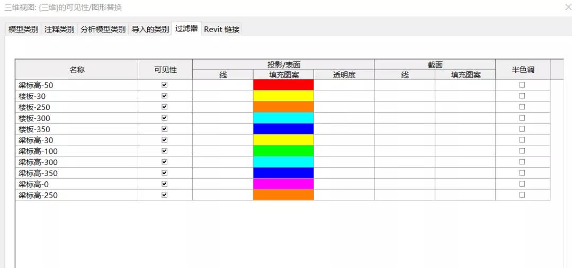Click the 梁标高-100 filter row name
The height and width of the screenshot is (268, 572).
38,152
